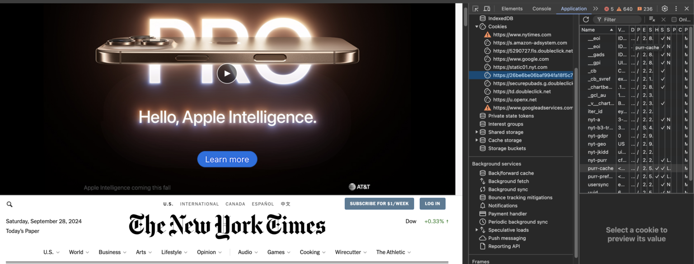Enable the only-show-issues cookies checkbox

point(674,19)
